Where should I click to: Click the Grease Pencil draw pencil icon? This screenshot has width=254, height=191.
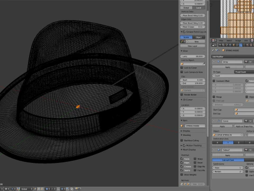tap(182, 41)
